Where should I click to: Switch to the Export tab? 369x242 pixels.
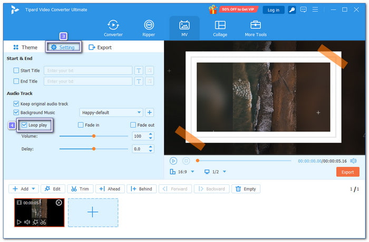click(x=100, y=48)
